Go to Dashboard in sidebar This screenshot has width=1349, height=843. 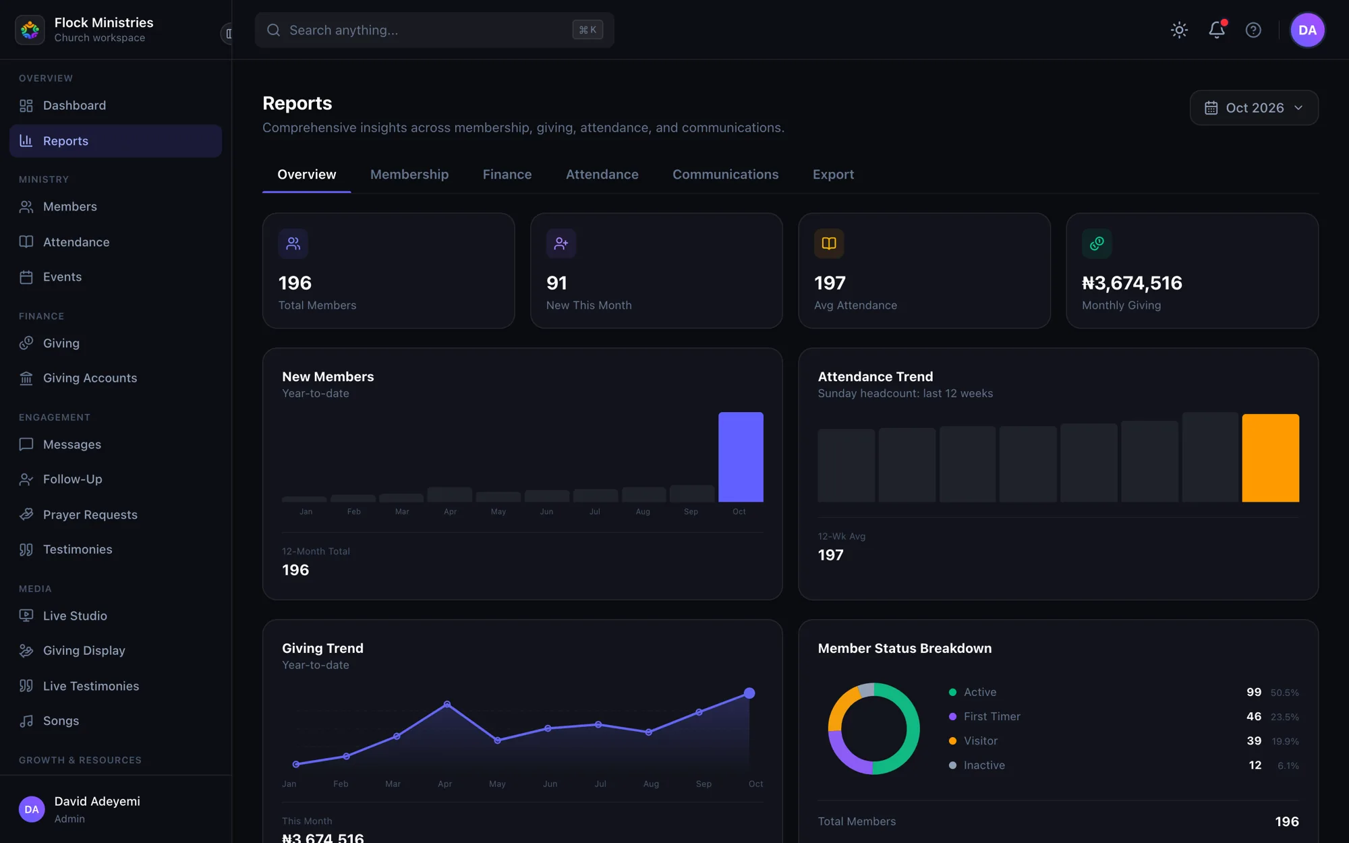click(x=115, y=105)
